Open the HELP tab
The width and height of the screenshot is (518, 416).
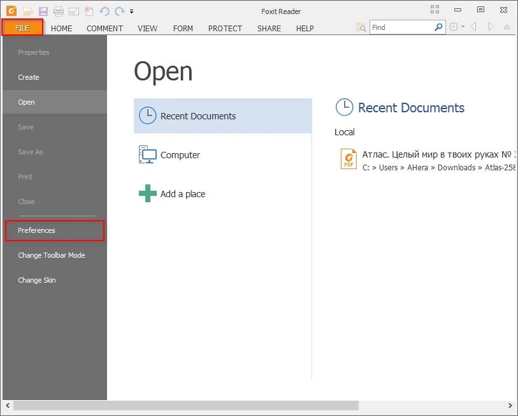point(305,29)
